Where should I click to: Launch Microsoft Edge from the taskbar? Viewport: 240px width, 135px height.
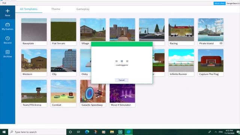pyautogui.click(x=87, y=132)
